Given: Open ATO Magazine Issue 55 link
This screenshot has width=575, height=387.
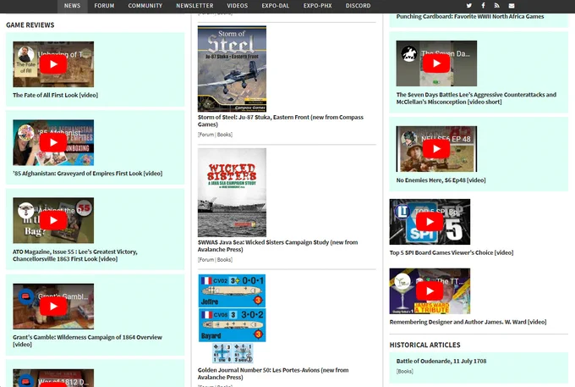Looking at the screenshot, I should (x=75, y=255).
